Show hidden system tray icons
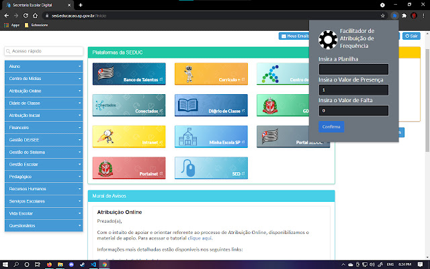The image size is (430, 269). coord(343,264)
